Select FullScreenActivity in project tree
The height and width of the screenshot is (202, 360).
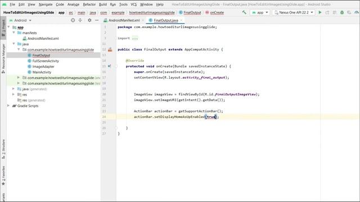point(46,61)
